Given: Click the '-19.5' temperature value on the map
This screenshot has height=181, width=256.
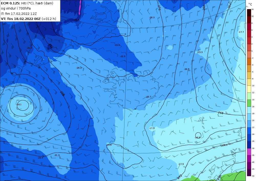Looking at the screenshot, I should click(109, 145).
